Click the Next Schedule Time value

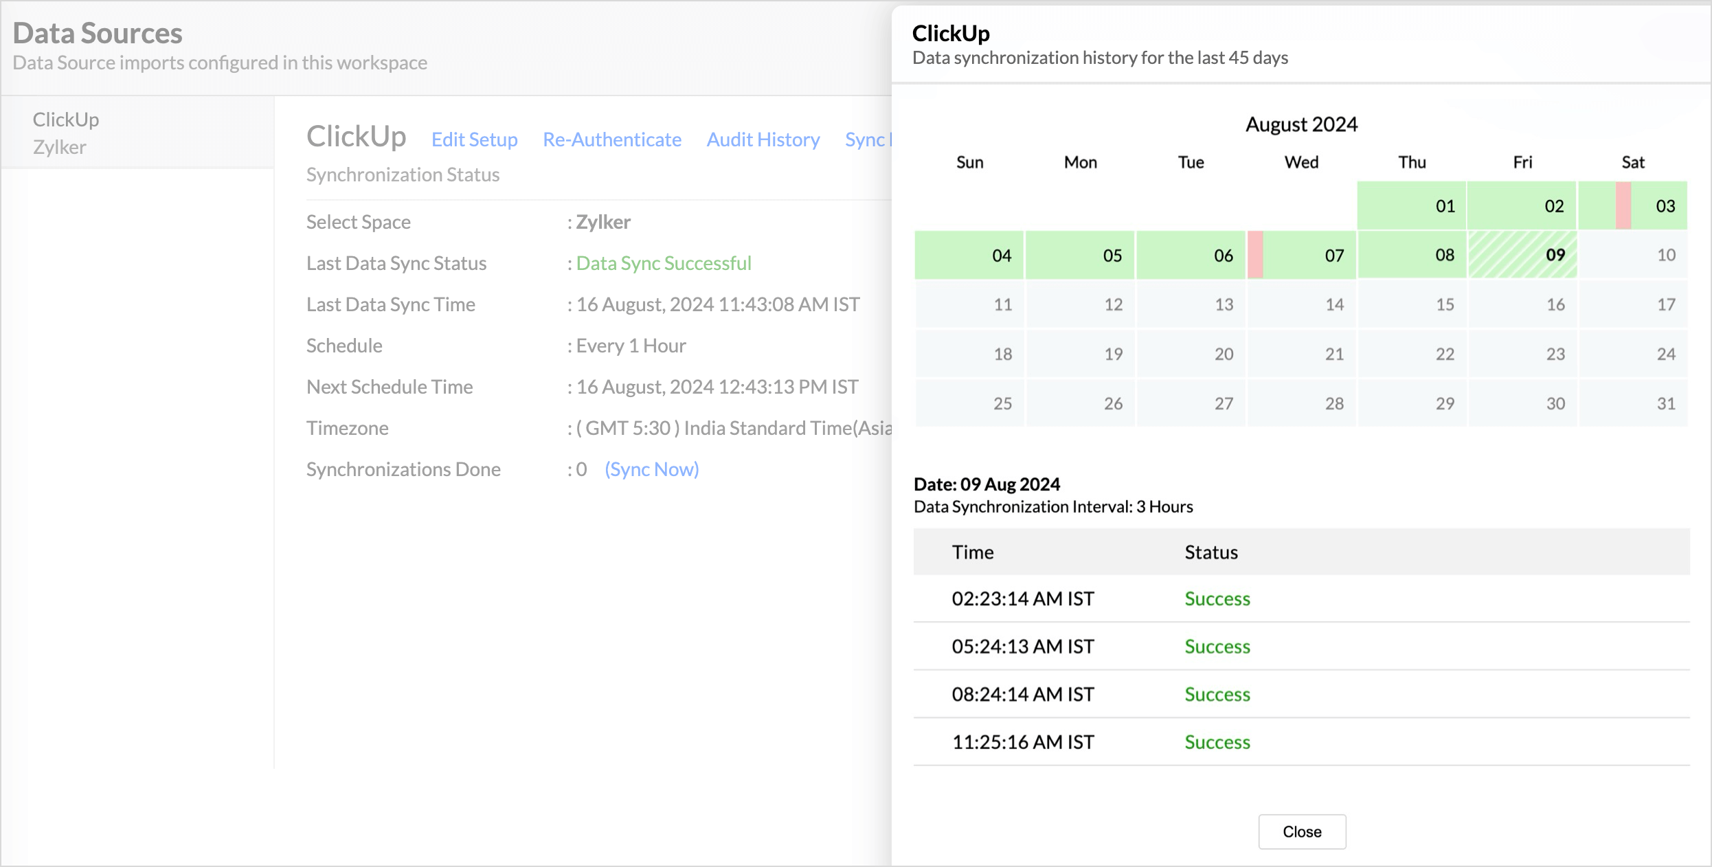[717, 387]
